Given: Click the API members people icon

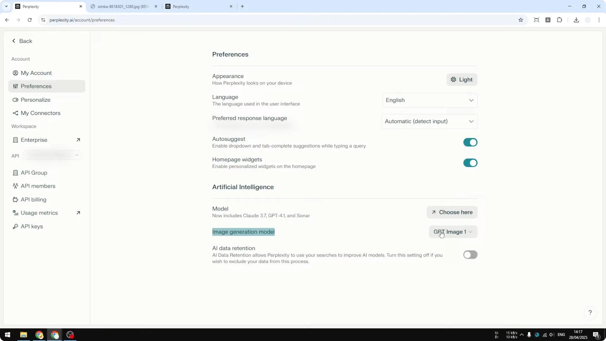Looking at the screenshot, I should pos(15,186).
